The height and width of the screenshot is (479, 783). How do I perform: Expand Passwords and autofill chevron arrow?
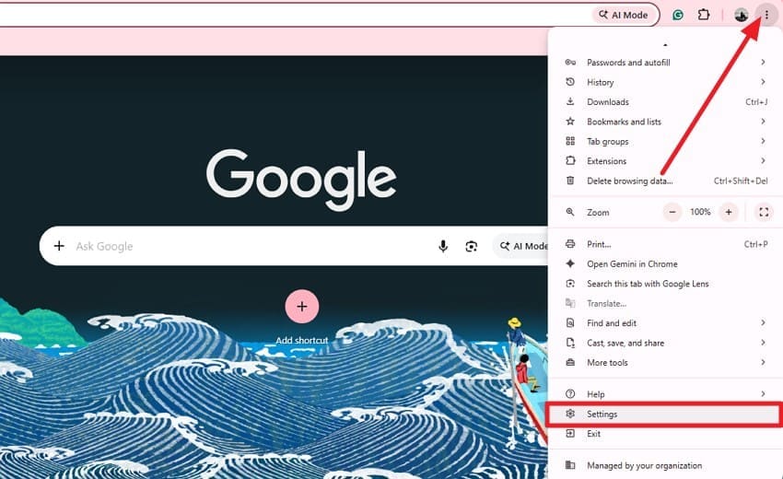click(763, 62)
